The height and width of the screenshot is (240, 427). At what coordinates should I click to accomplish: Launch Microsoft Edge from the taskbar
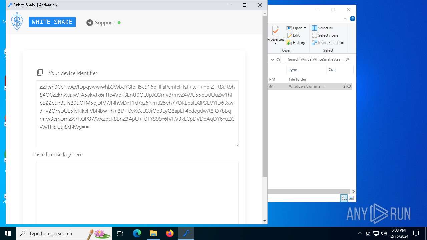(137, 233)
